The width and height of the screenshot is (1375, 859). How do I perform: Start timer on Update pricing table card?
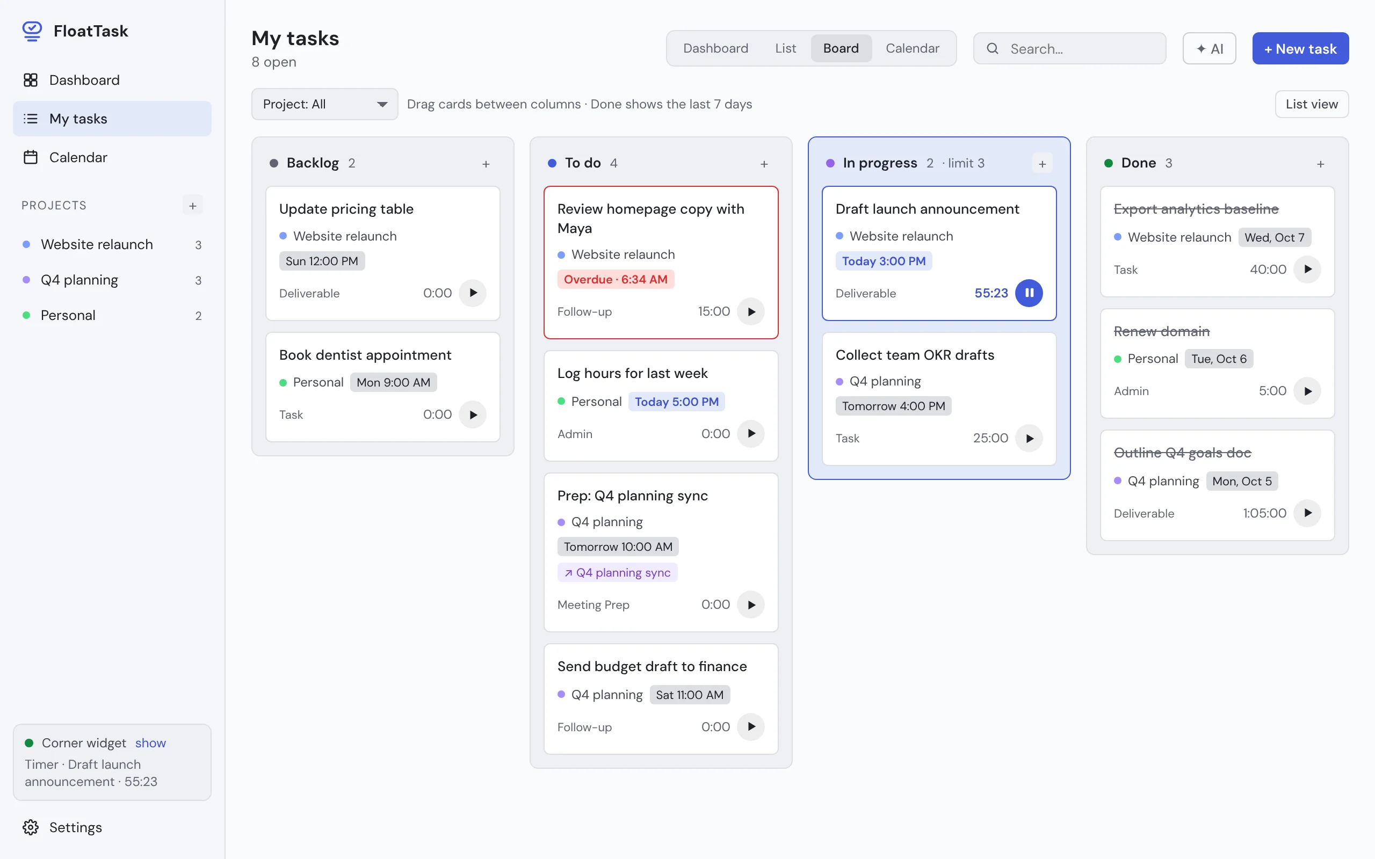click(x=473, y=293)
